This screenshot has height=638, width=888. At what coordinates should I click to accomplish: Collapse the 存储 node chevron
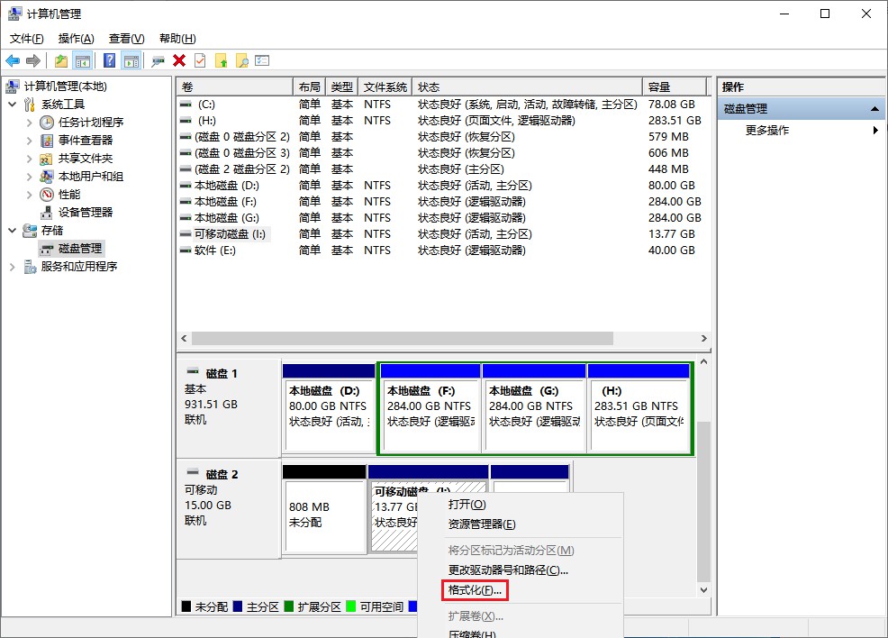pos(13,231)
